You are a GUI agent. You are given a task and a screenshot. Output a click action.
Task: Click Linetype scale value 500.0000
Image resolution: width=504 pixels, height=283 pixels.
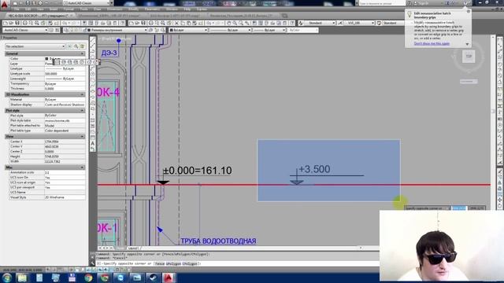[65, 73]
